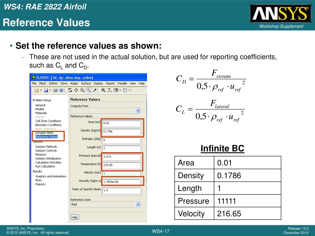Open the Help menu in menu bar
This screenshot has height=236, width=315.
[x=142, y=83]
